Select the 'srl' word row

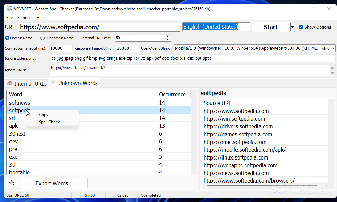(99, 118)
